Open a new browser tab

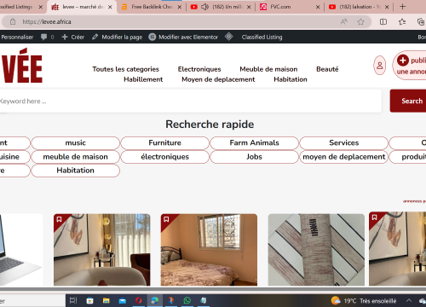[402, 7]
